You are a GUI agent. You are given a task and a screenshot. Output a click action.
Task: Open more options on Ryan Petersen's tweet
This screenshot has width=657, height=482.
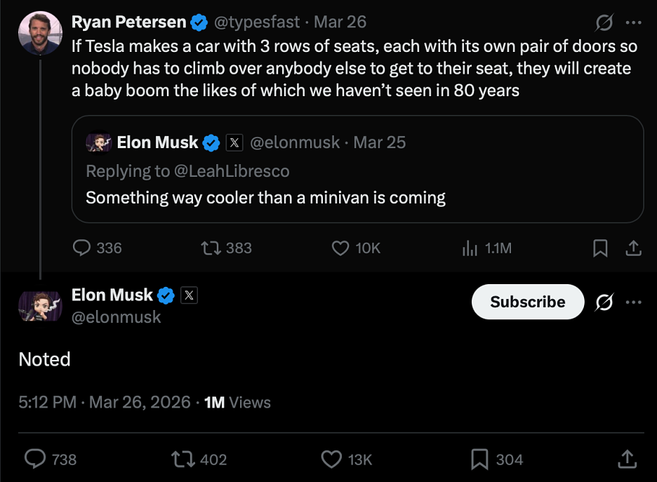pos(633,22)
